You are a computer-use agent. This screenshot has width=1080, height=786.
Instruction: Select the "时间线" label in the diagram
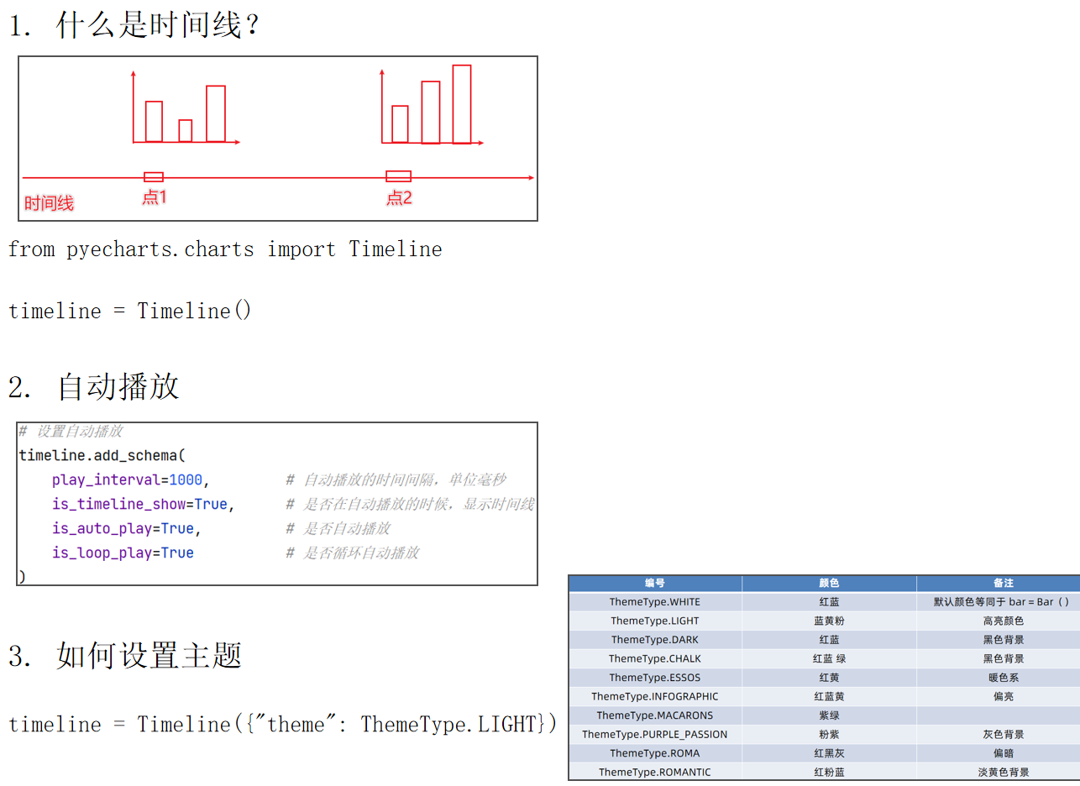pyautogui.click(x=49, y=203)
